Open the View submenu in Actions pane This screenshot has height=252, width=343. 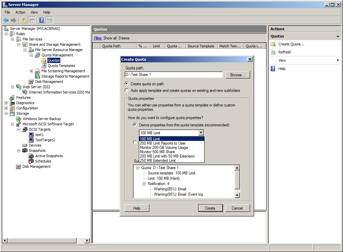(305, 60)
